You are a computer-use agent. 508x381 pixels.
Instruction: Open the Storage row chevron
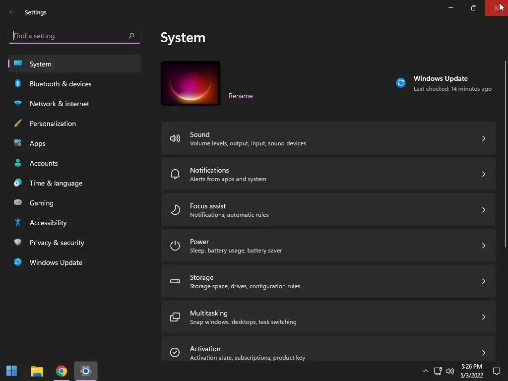point(483,281)
